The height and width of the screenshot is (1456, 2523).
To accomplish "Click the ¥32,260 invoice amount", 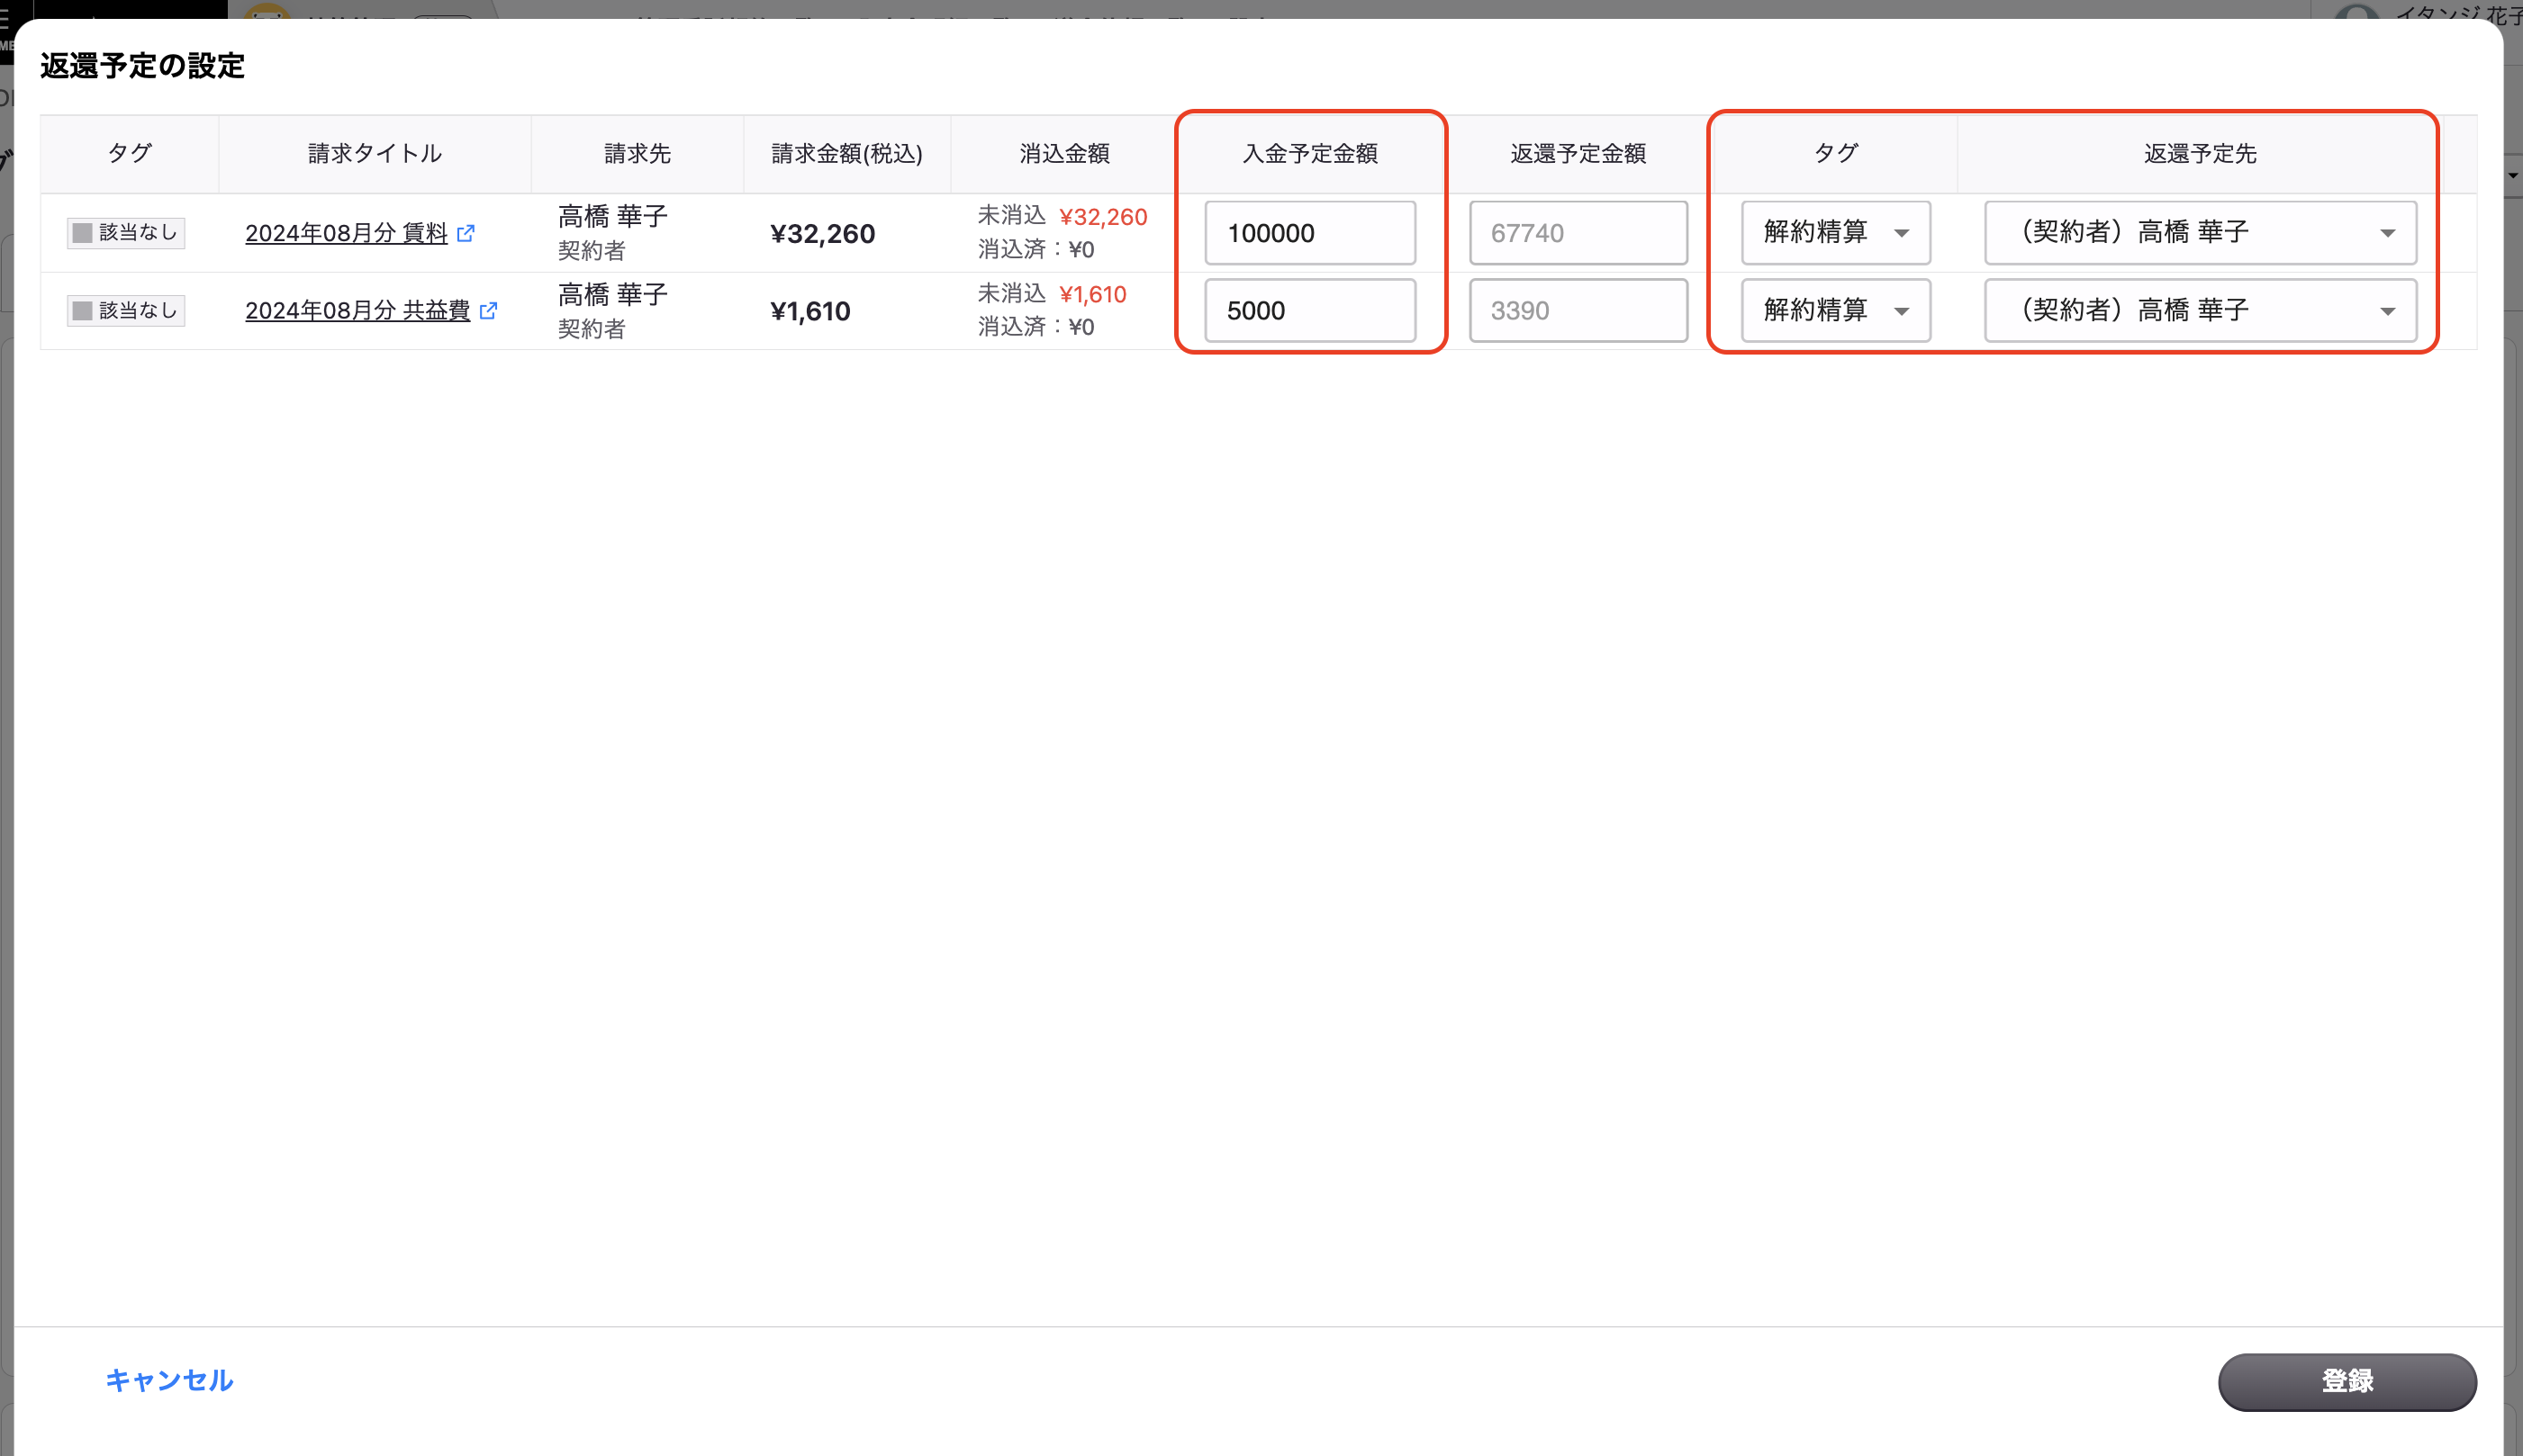I will [x=822, y=234].
